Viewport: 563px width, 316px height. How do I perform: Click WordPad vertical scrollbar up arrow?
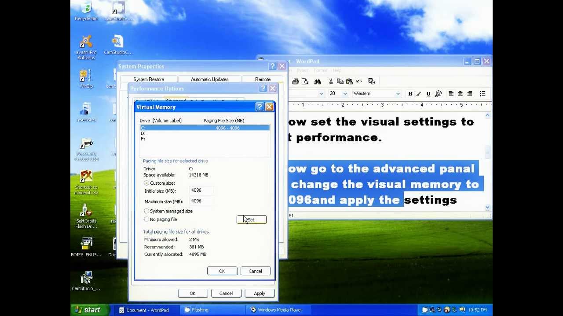pos(487,115)
